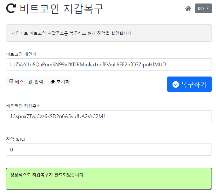Open the KO language dropdown
216x194 pixels.
tap(203, 9)
